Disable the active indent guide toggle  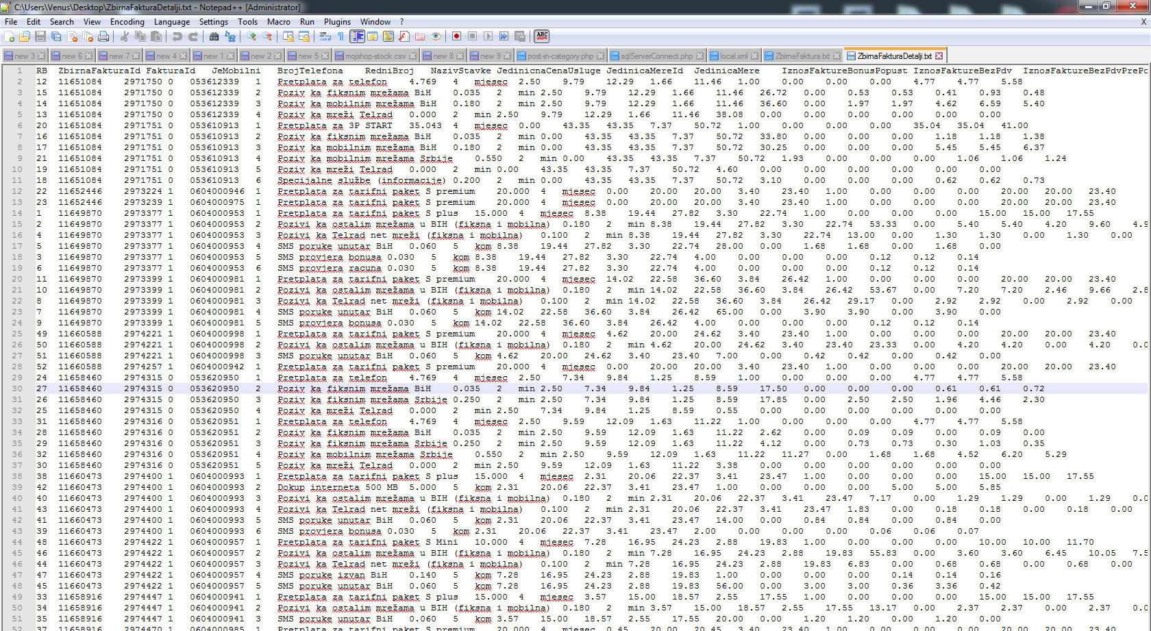point(357,36)
